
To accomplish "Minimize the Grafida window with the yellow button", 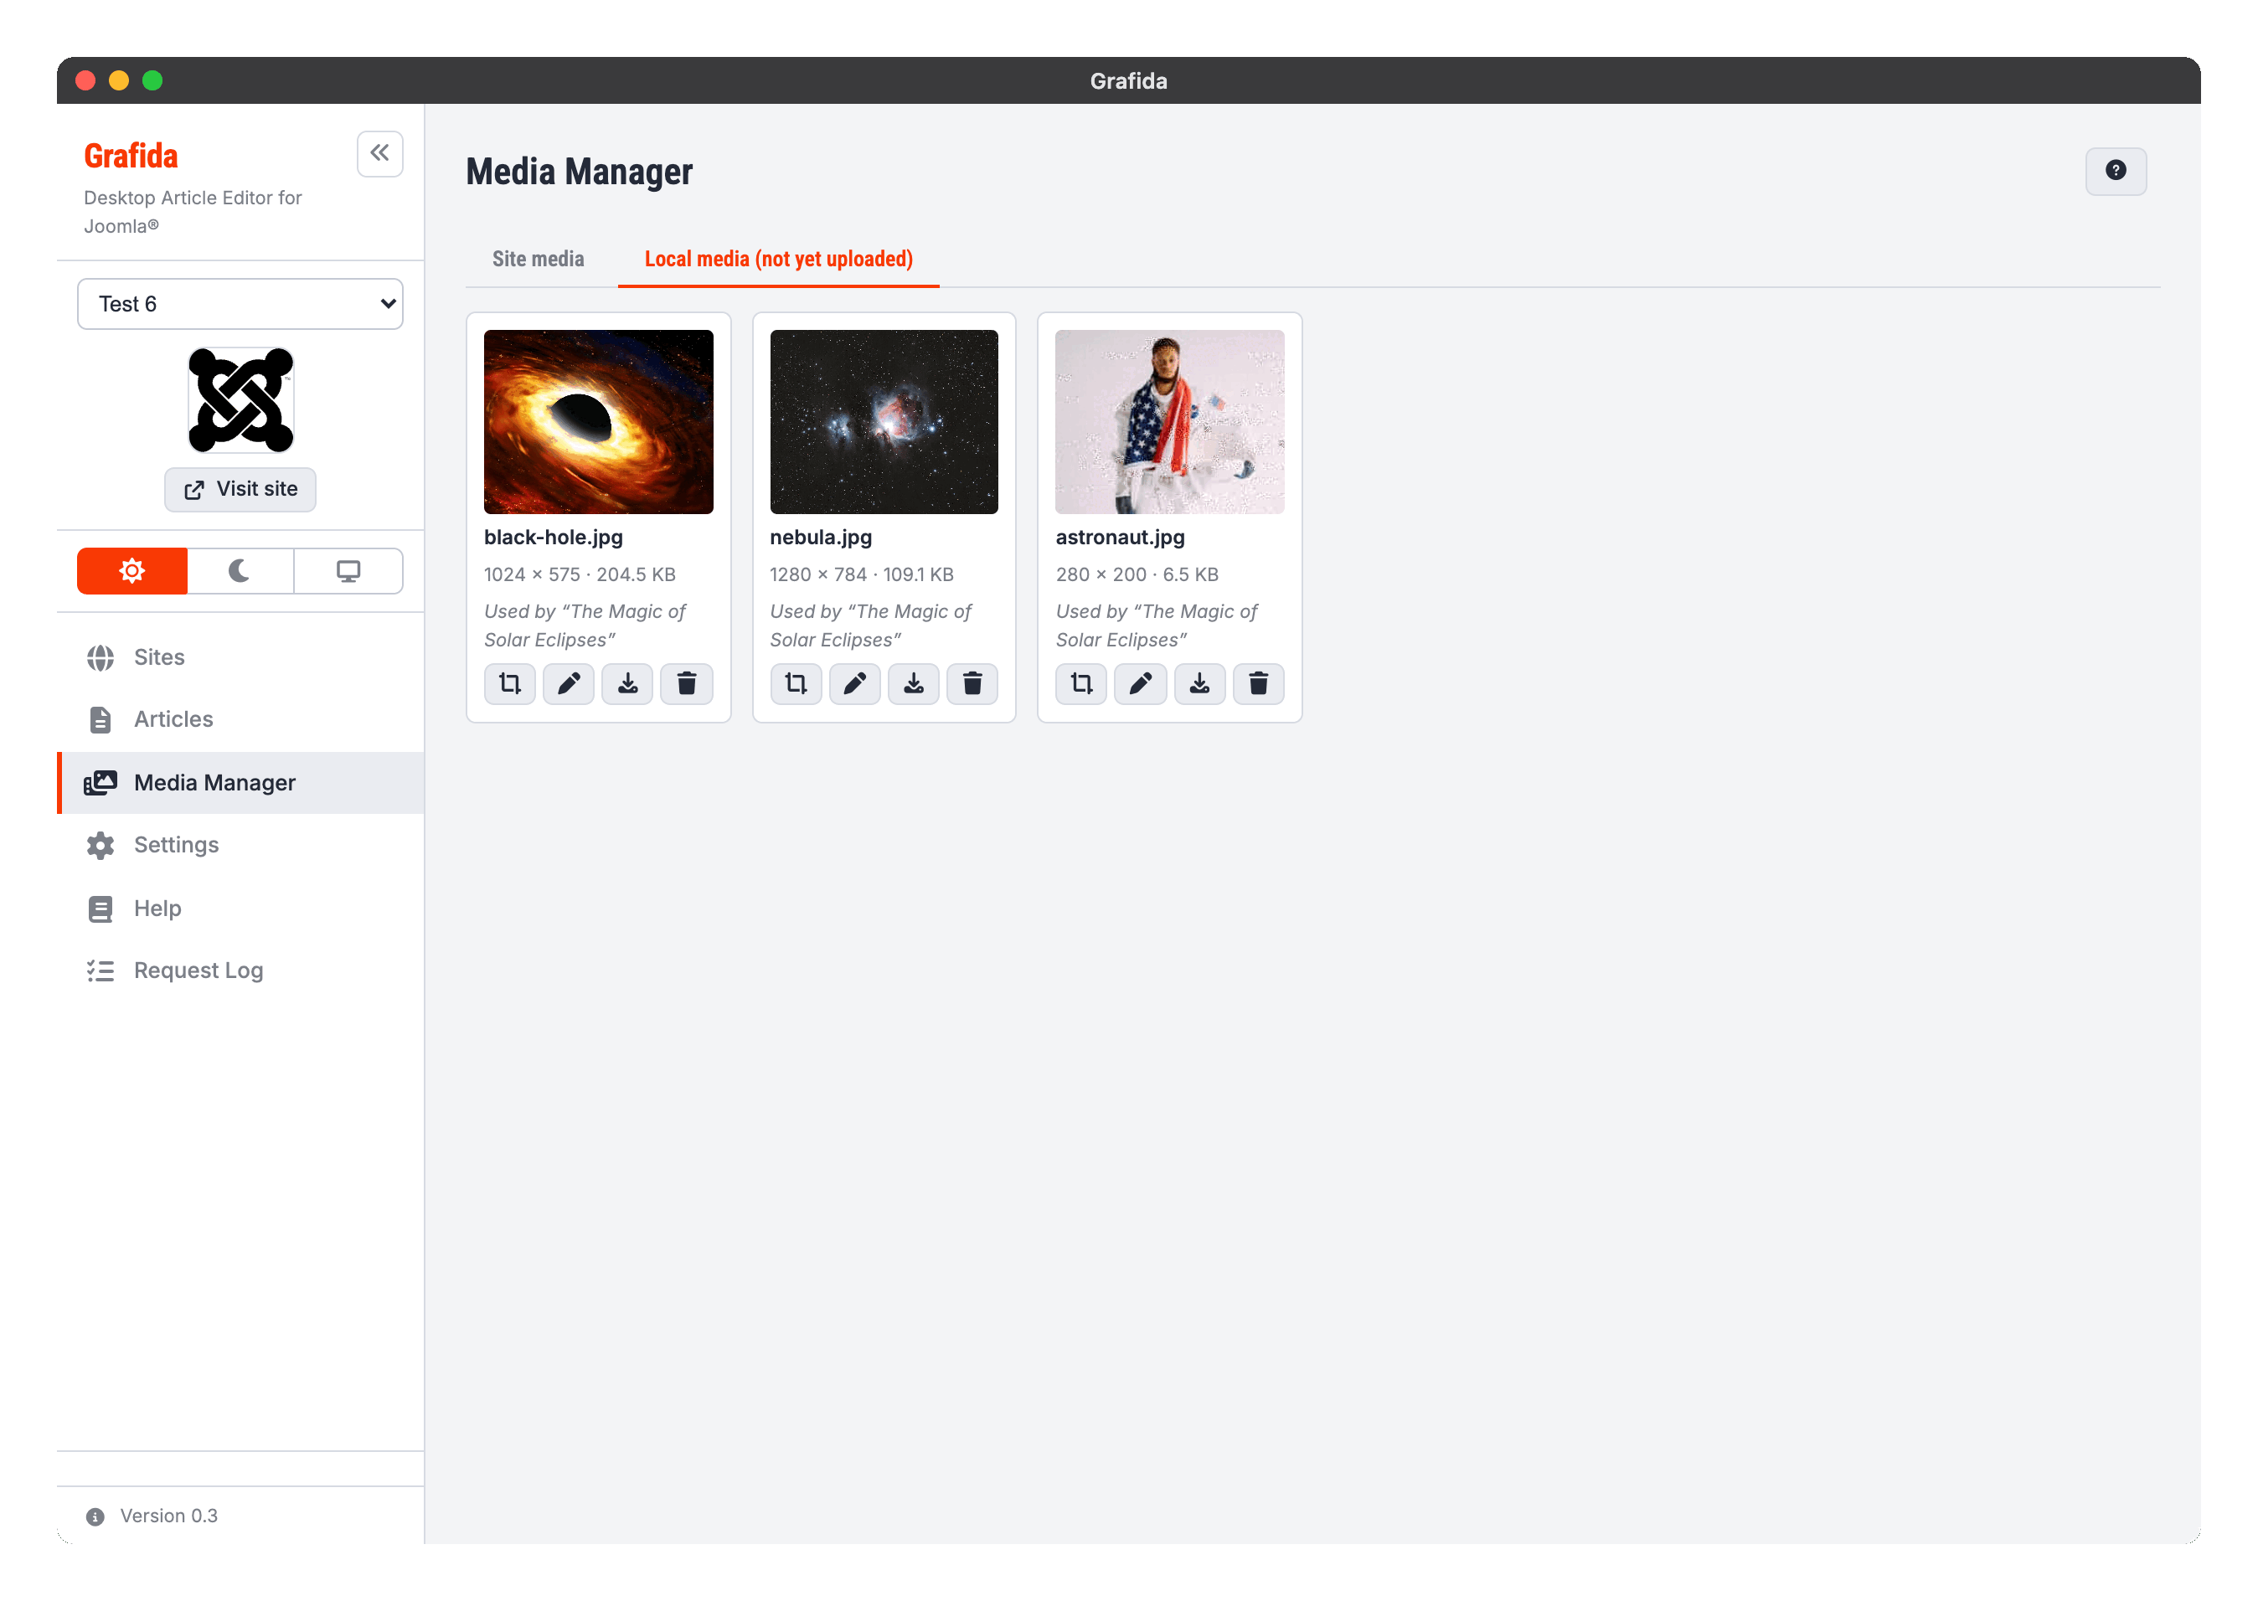I will [x=119, y=81].
